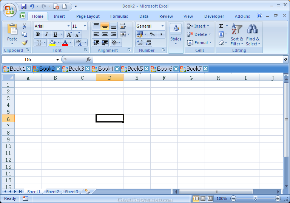The image size is (290, 203).
Task: Decrease decimal places
Action: 148,43
